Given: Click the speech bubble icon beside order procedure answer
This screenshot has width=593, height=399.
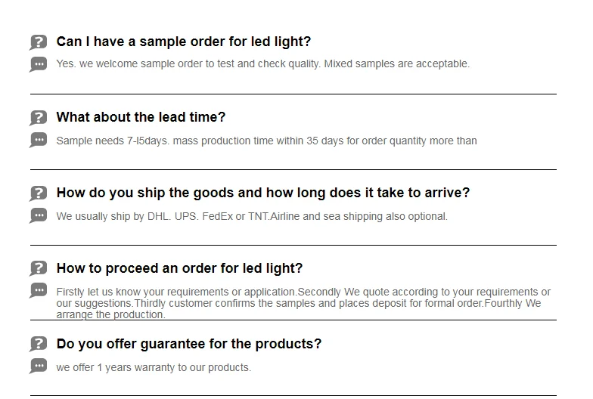Looking at the screenshot, I should pos(39,291).
